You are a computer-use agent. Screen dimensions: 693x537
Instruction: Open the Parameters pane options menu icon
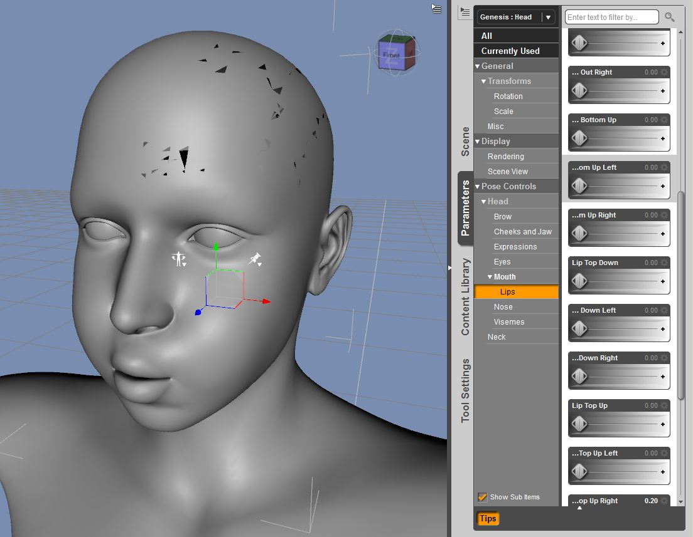pyautogui.click(x=465, y=12)
